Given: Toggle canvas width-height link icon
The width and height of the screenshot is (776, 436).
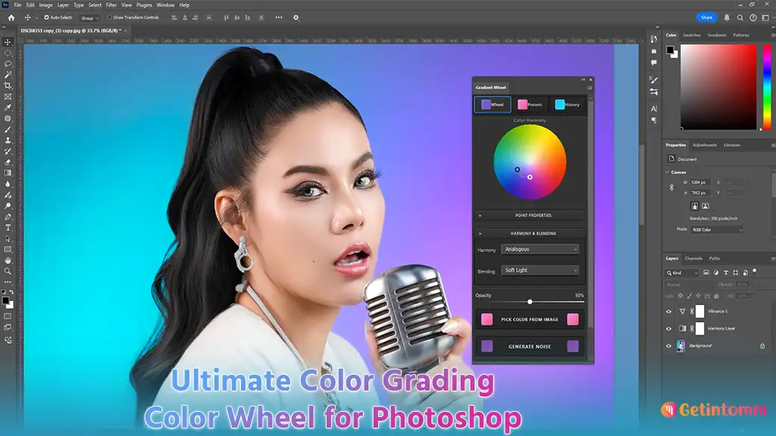Looking at the screenshot, I should pyautogui.click(x=671, y=188).
